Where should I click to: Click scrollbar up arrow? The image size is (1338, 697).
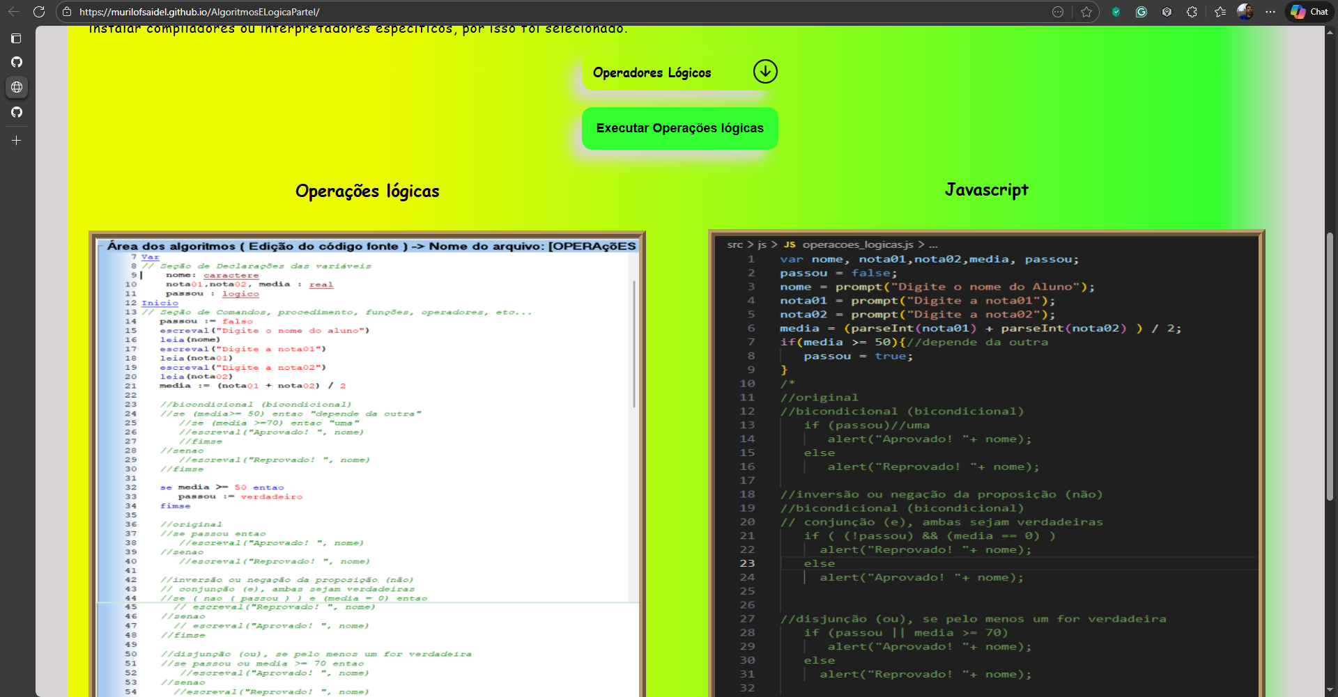tap(1330, 31)
